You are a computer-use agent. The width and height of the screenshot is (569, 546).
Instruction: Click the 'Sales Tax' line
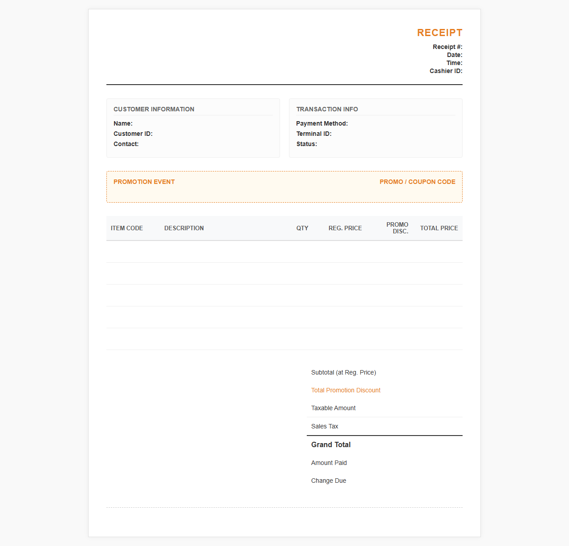[385, 426]
